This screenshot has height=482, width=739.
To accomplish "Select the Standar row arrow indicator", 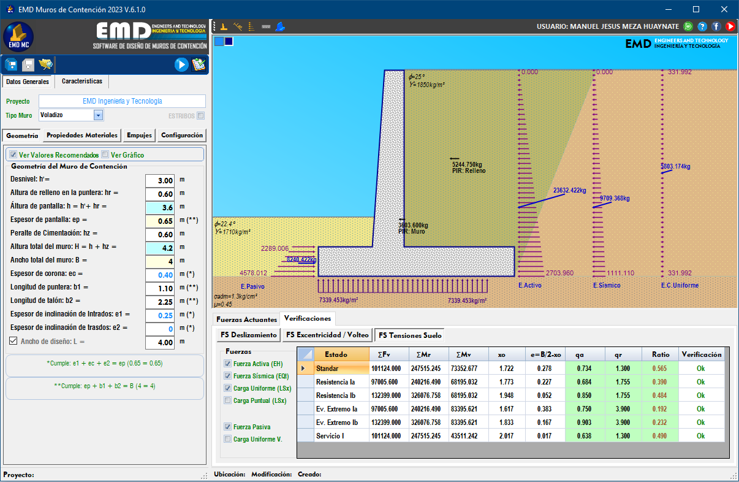I will coord(305,369).
